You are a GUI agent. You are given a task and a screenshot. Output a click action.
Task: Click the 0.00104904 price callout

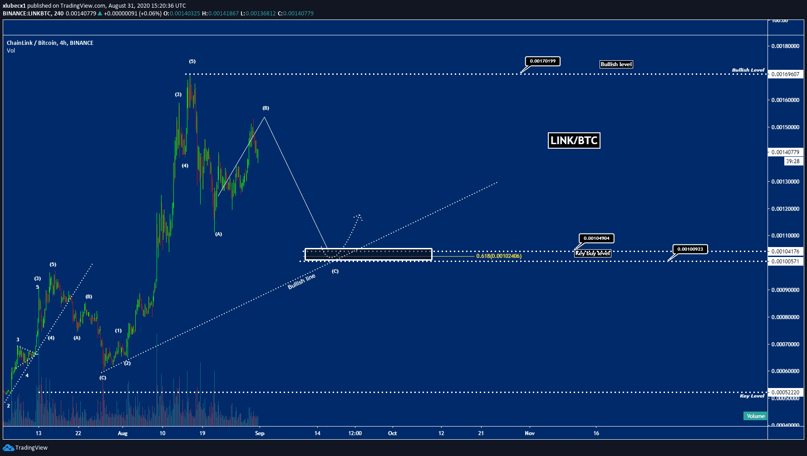596,238
